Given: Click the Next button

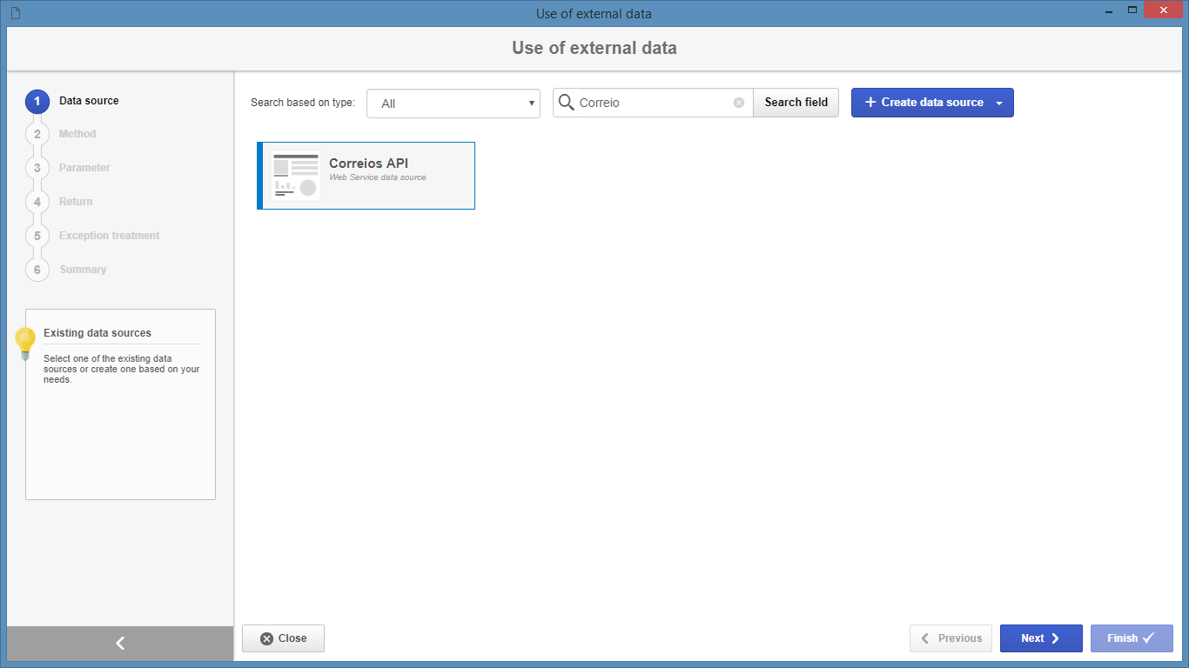Looking at the screenshot, I should tap(1041, 638).
